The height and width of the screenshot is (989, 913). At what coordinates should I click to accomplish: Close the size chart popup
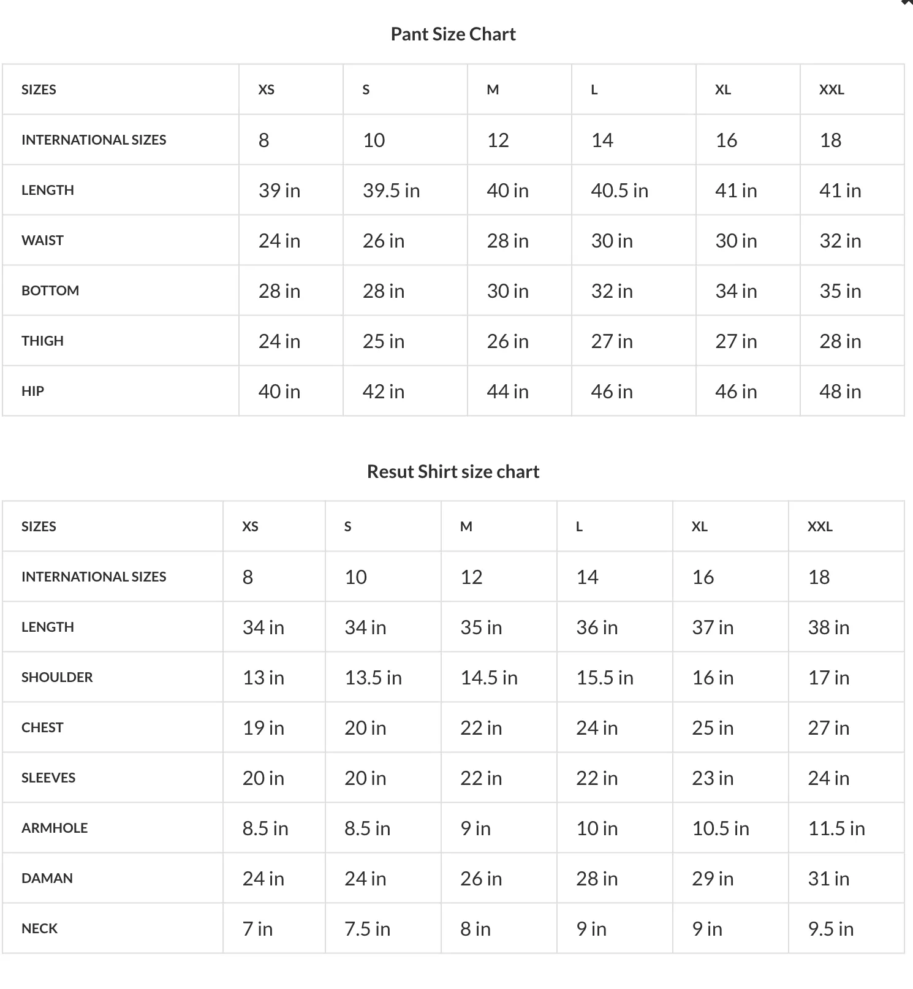pyautogui.click(x=908, y=2)
